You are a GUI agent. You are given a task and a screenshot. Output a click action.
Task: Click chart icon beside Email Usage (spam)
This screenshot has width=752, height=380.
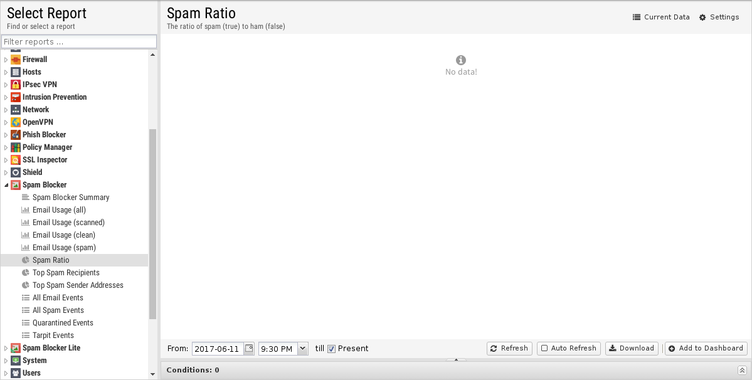(x=26, y=247)
